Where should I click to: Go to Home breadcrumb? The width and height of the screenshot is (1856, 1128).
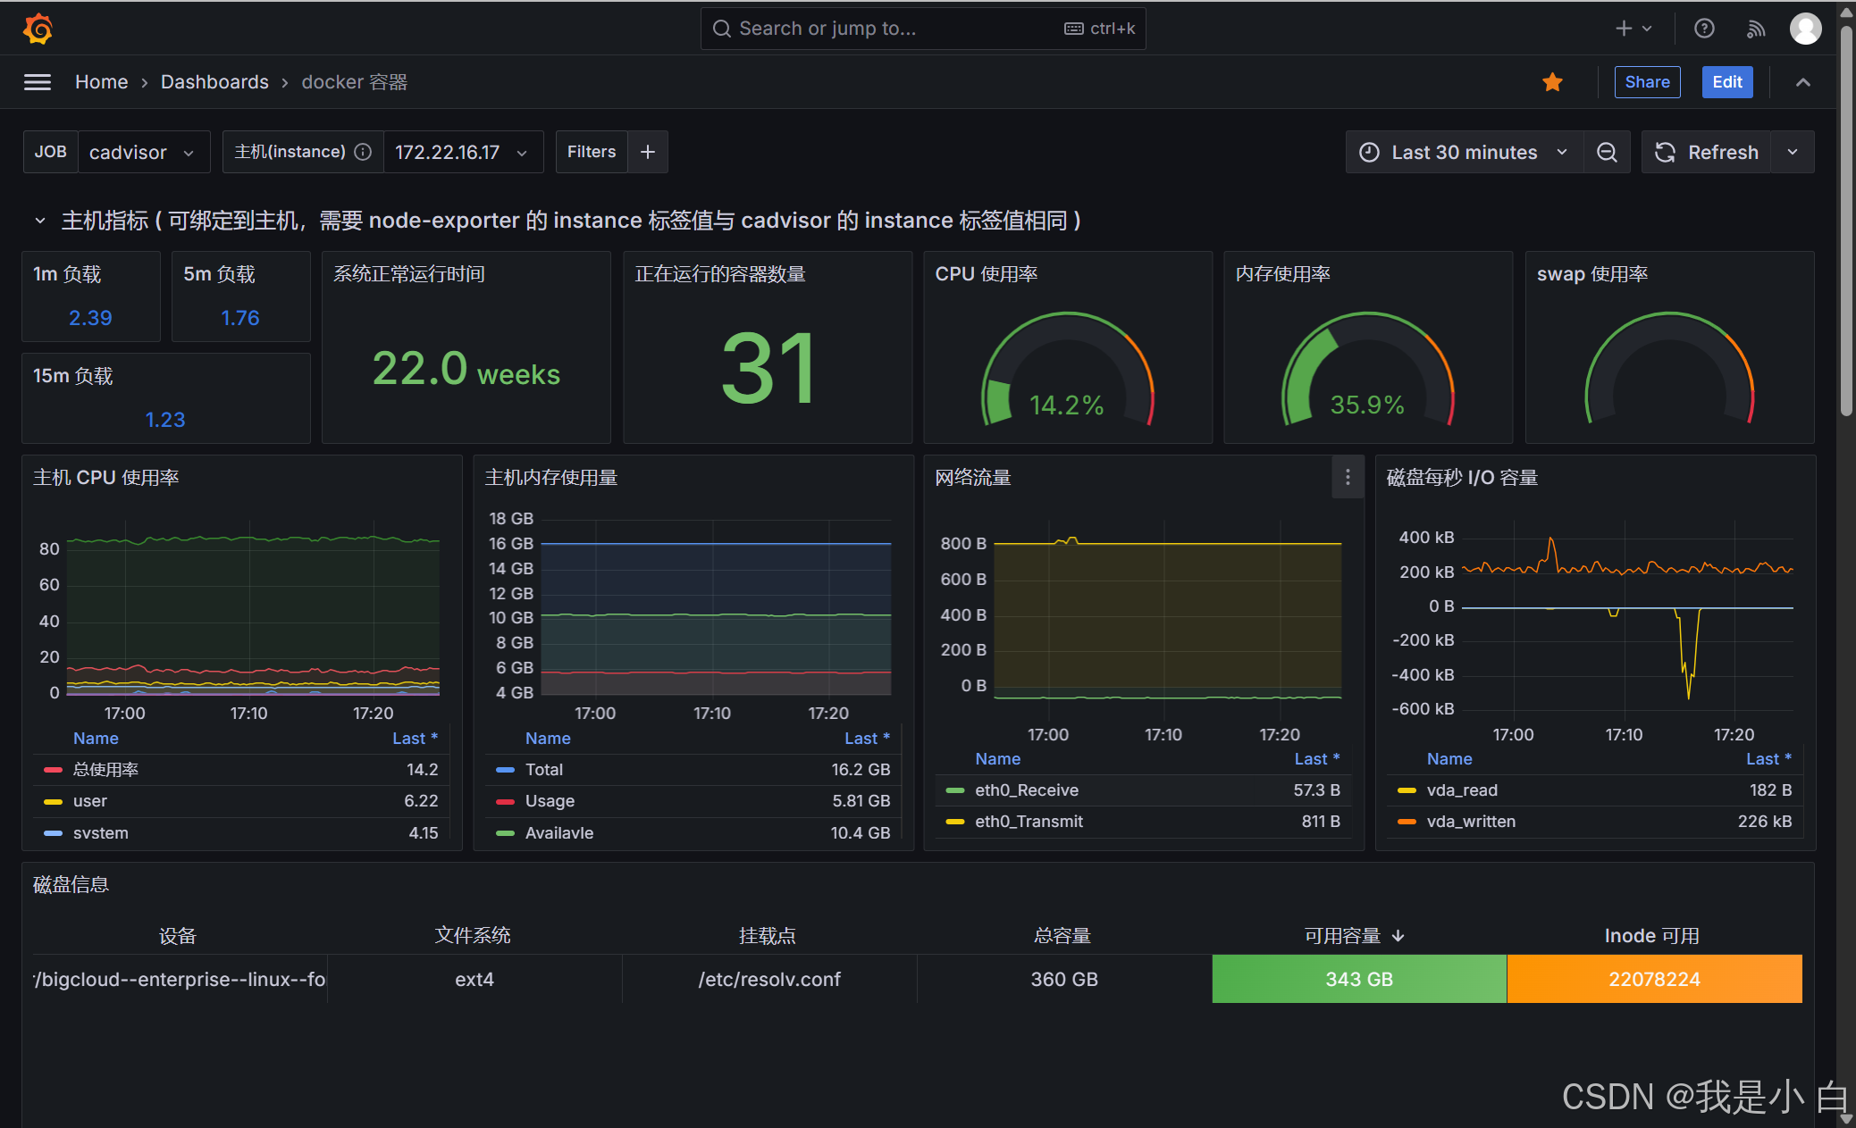pyautogui.click(x=101, y=82)
